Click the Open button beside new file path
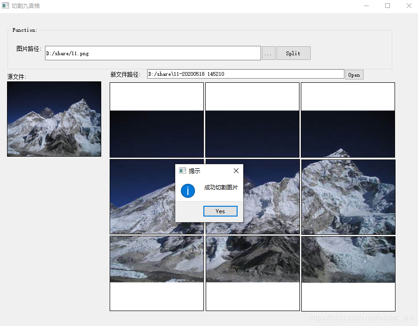The image size is (418, 326). (354, 75)
